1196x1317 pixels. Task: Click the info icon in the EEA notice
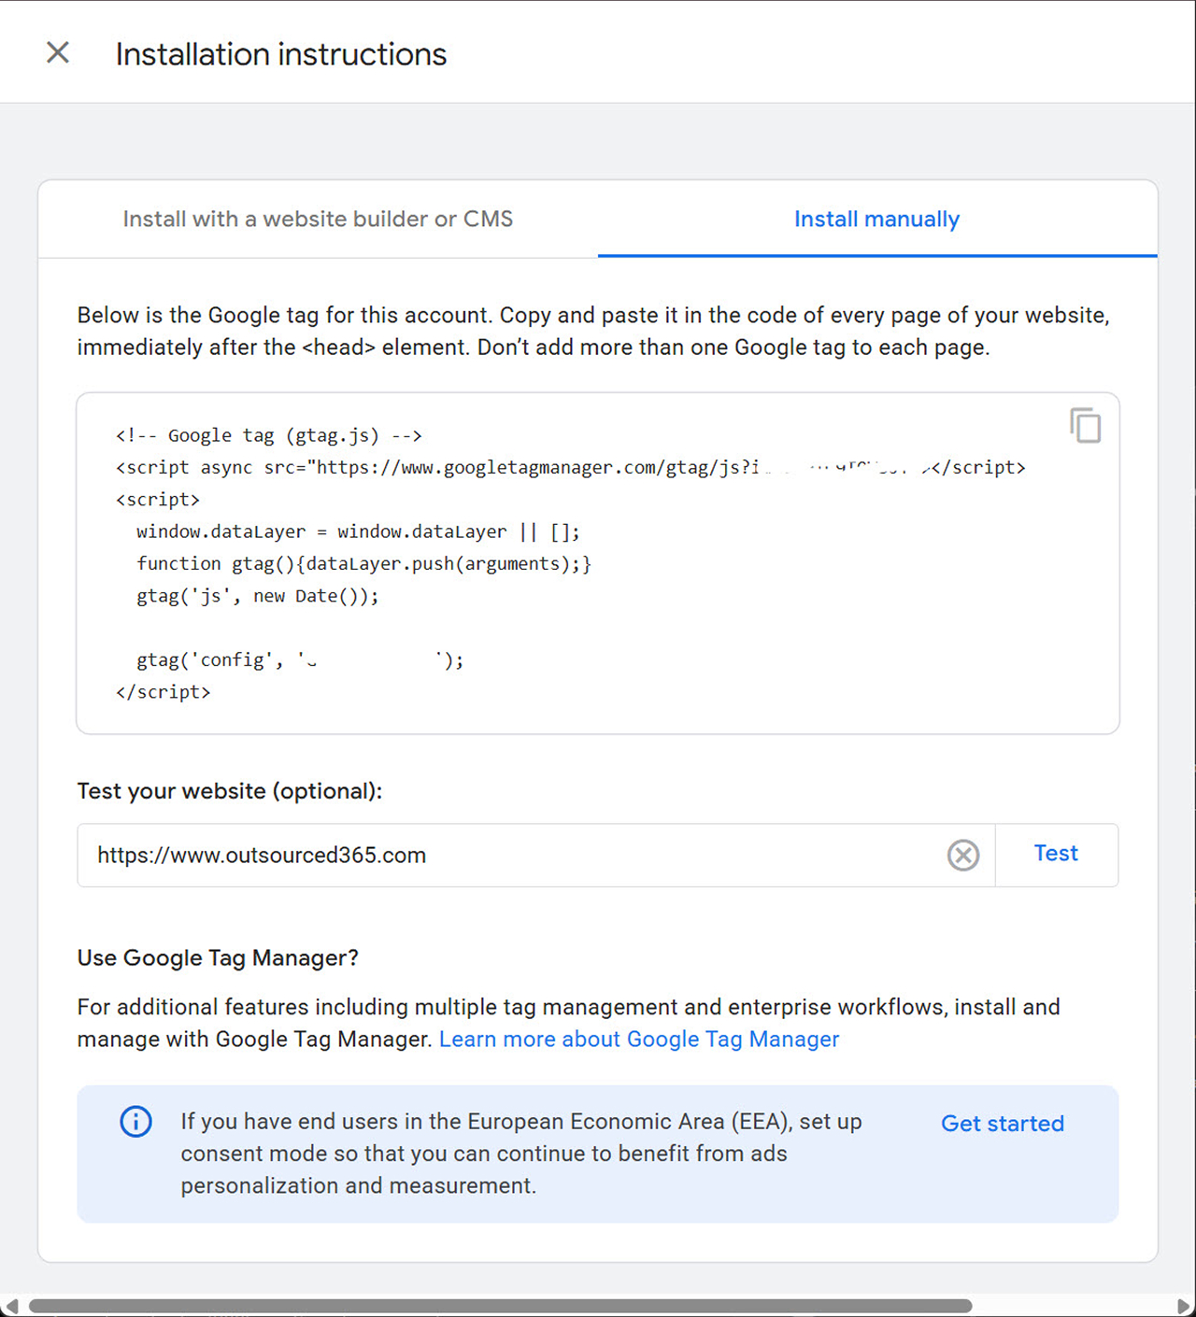[135, 1121]
